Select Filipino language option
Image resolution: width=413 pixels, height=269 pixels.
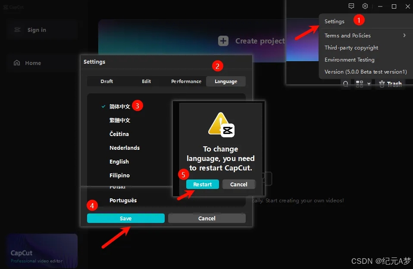[x=119, y=175]
